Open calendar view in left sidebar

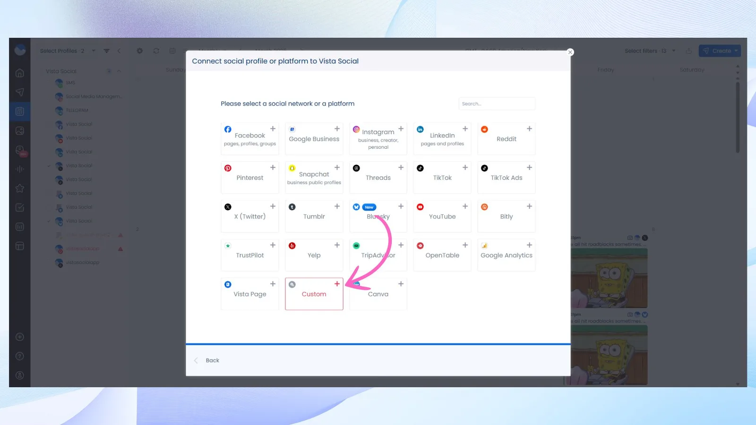point(20,111)
